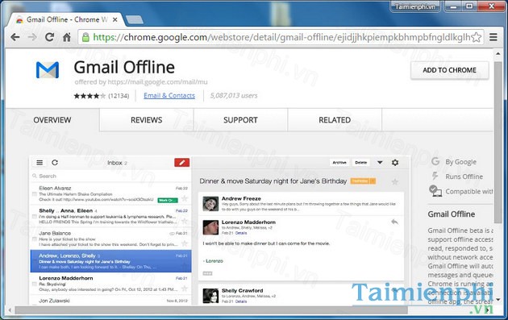Click the reply arrow on Lorenzo's message
This screenshot has height=320, width=508.
coord(394,222)
